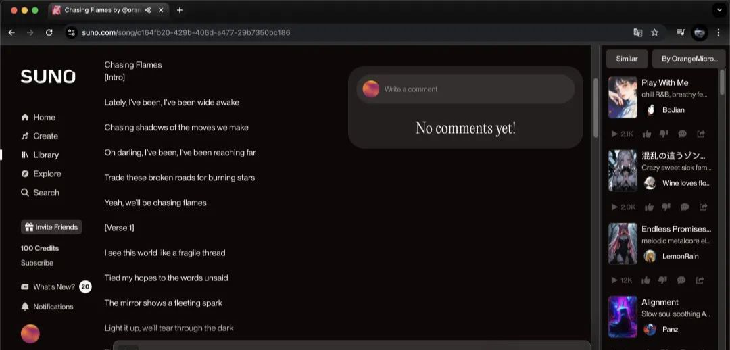Mute the tab using the audio icon

click(148, 10)
